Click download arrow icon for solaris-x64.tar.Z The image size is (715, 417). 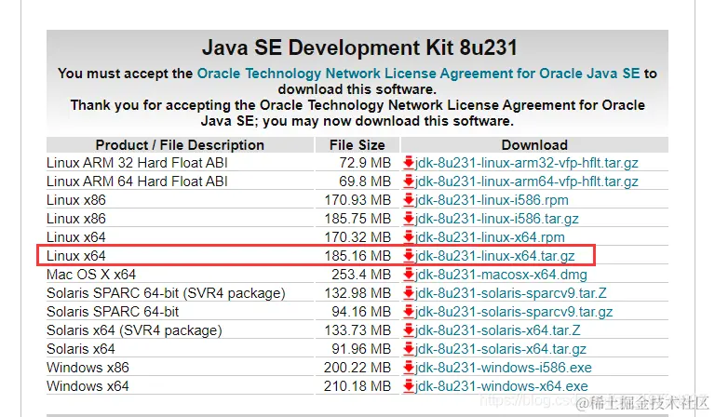409,330
